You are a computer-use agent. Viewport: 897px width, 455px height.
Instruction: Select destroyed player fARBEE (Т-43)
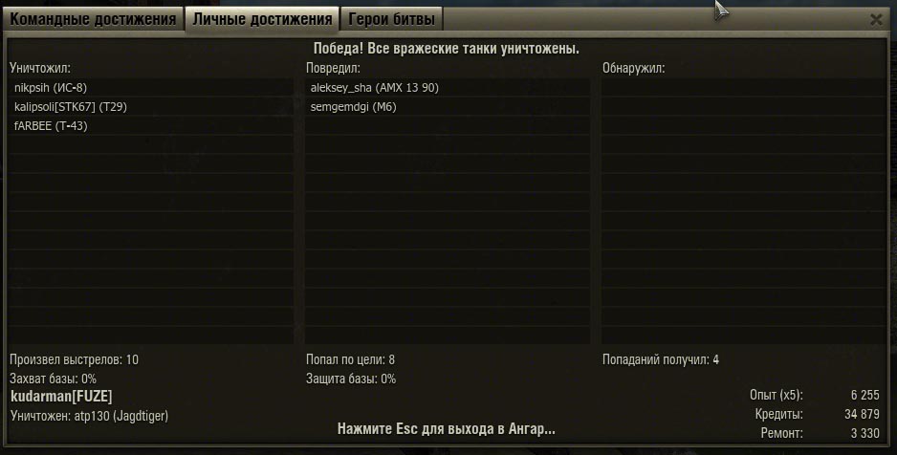[x=151, y=126]
